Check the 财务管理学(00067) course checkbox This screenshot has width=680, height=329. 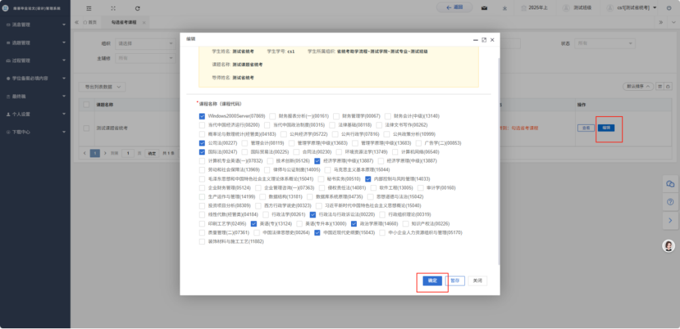point(337,115)
